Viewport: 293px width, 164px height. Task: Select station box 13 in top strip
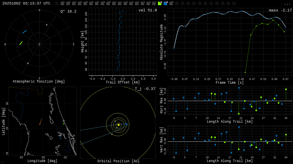coord(131,3)
